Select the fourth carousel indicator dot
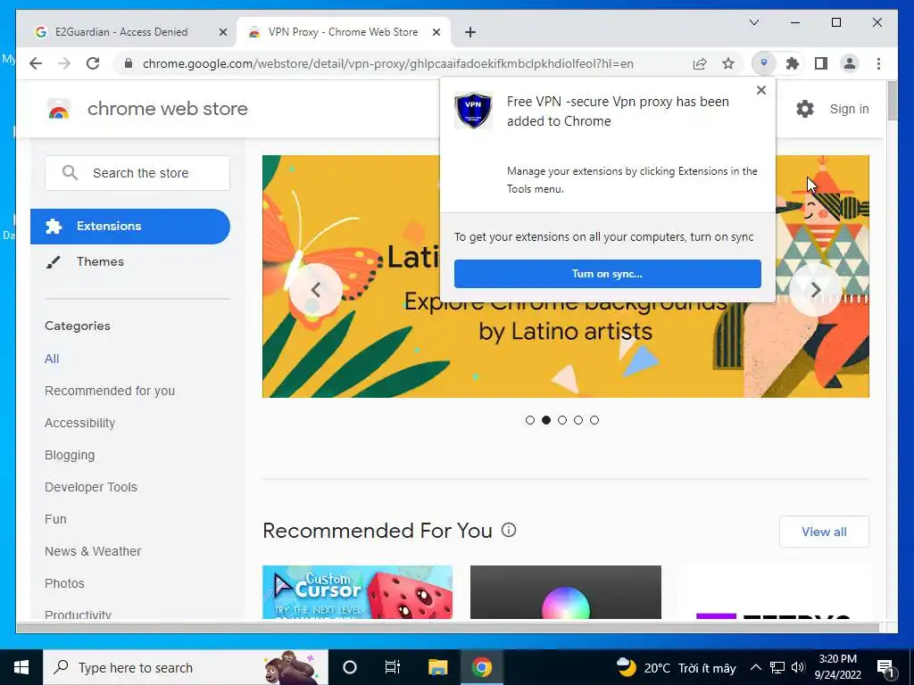Image resolution: width=914 pixels, height=685 pixels. (x=578, y=420)
